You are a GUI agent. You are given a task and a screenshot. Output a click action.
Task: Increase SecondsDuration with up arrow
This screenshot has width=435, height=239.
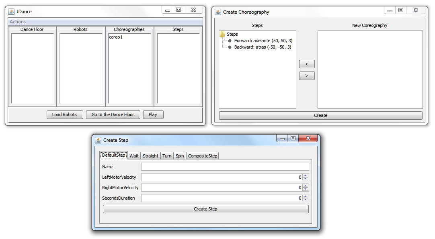tap(306, 196)
